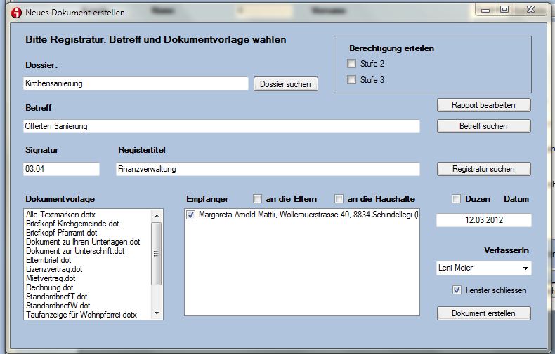Enable the Stufe 3 permission checkbox
Viewport: 555px width, 354px height.
tap(352, 80)
